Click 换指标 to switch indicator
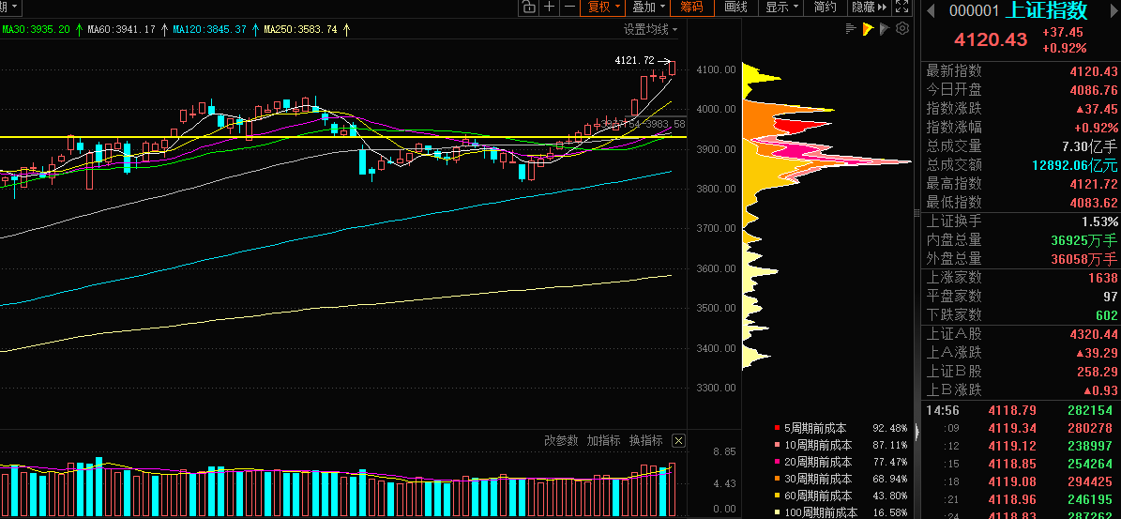Image resolution: width=1121 pixels, height=519 pixels. point(645,440)
